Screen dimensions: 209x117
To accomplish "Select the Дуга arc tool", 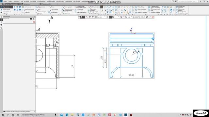I will coord(38,10).
